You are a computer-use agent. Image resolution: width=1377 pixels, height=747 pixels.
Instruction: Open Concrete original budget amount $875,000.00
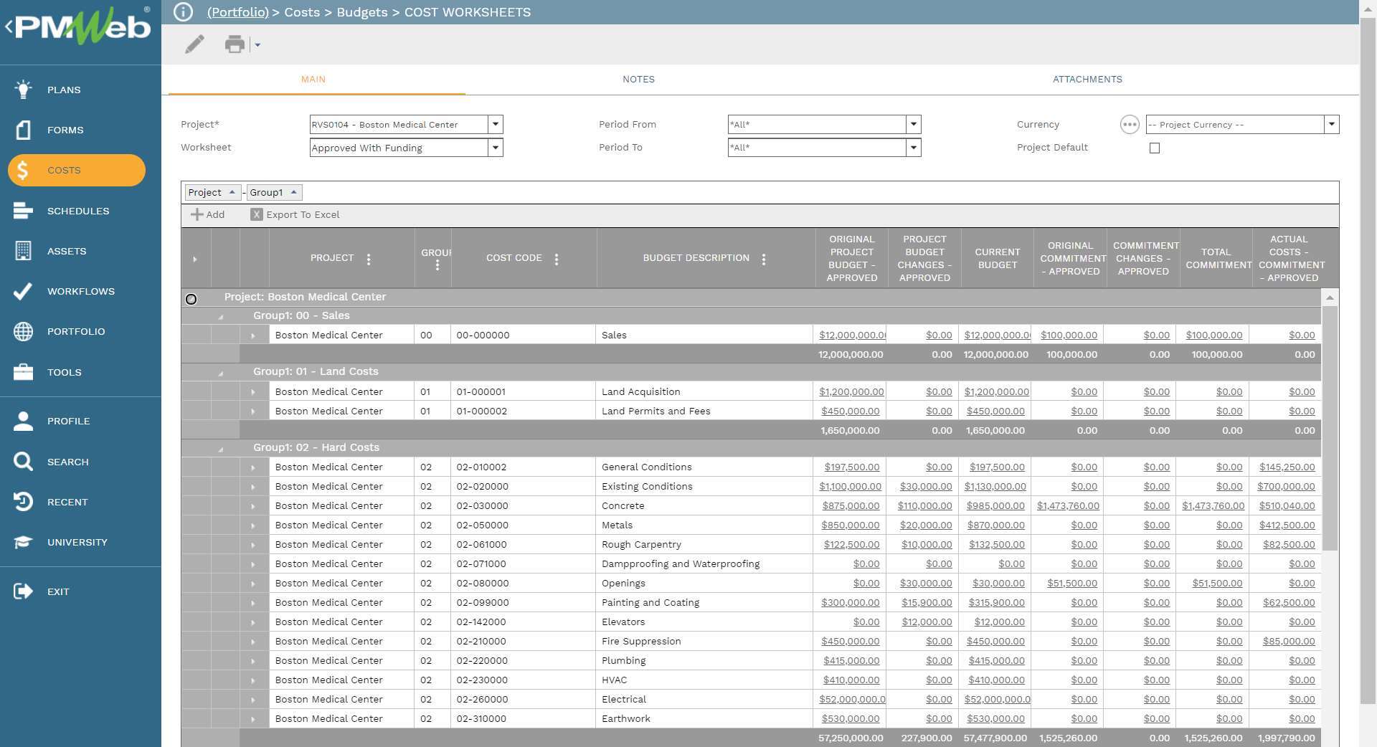click(x=851, y=506)
